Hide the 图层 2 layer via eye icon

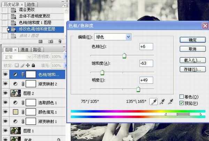coord(5,93)
